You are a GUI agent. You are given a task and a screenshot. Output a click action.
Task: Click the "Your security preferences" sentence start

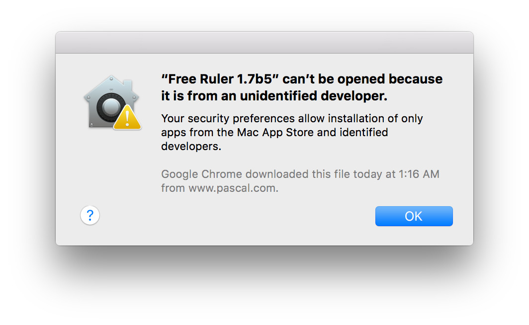click(228, 119)
